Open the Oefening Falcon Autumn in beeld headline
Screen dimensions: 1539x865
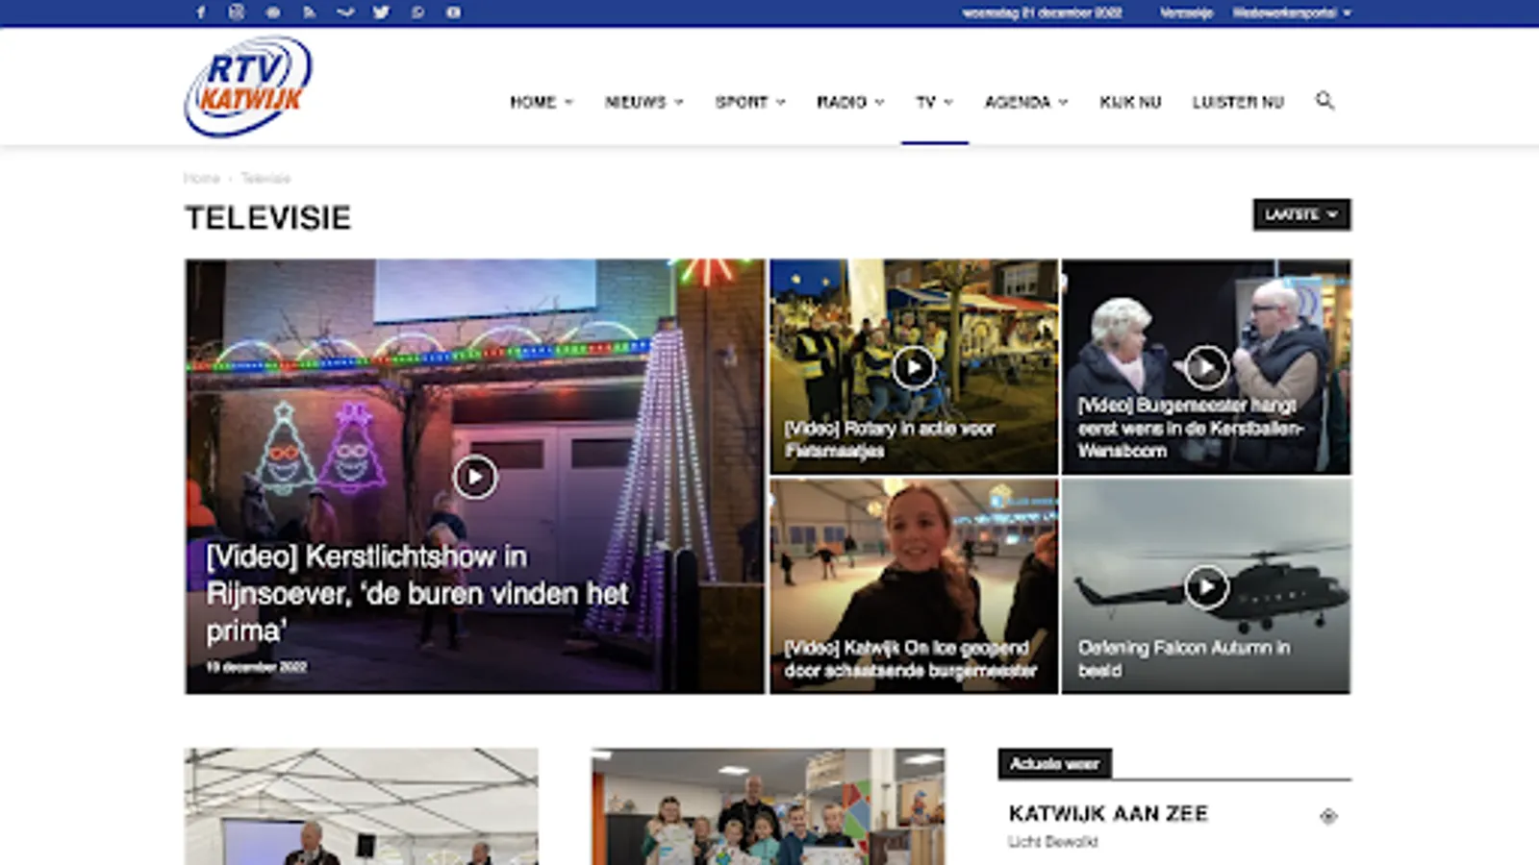[x=1184, y=659]
